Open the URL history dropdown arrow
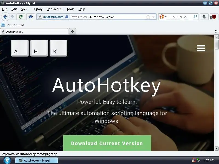 [154, 17]
